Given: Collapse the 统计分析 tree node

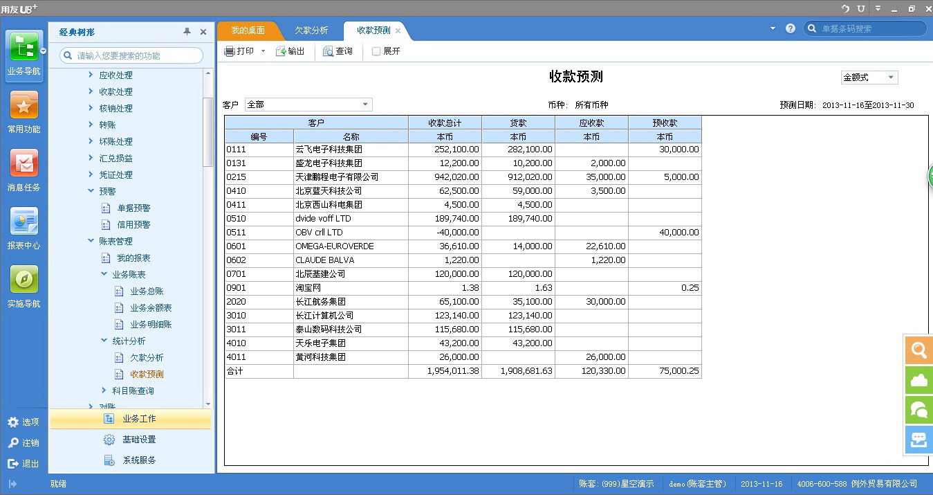Looking at the screenshot, I should coord(104,341).
